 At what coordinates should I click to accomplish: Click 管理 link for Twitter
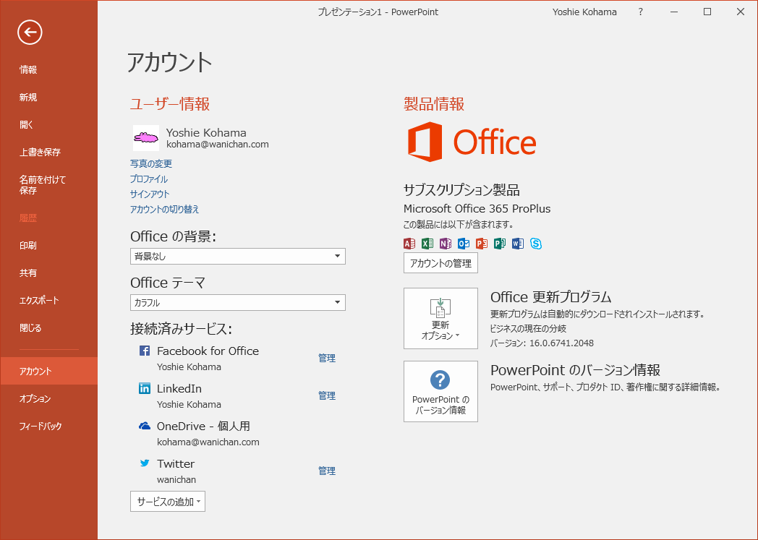point(327,471)
